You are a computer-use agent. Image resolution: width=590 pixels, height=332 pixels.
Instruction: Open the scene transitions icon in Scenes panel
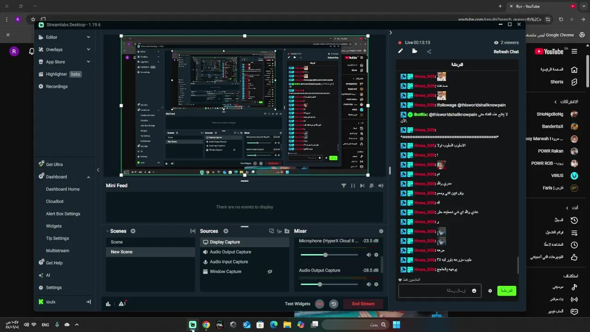coord(193,231)
